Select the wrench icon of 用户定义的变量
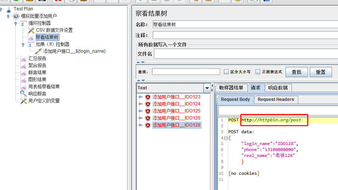Image resolution: width=338 pixels, height=190 pixels. coord(23,101)
